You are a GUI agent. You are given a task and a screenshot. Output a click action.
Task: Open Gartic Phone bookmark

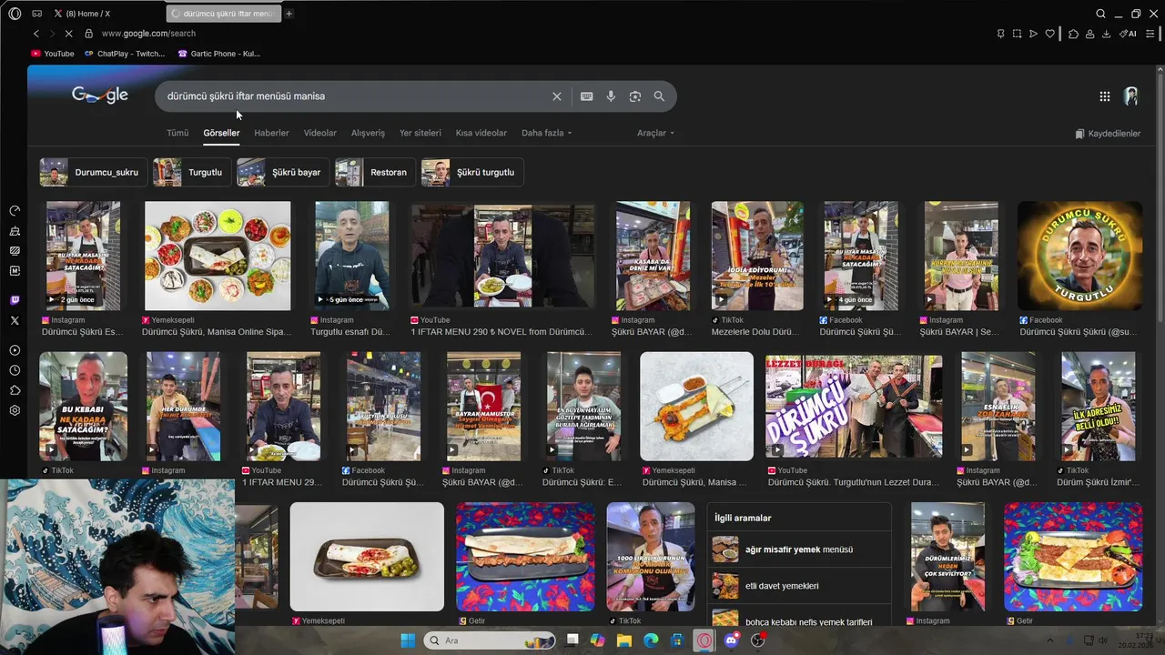[x=219, y=54]
